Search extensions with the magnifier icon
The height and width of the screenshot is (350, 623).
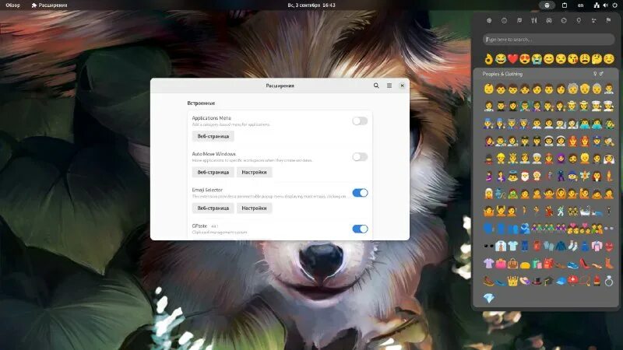376,86
